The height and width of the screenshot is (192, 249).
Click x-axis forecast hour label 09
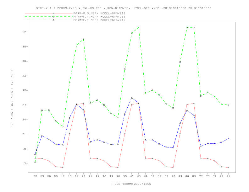pos(56,176)
